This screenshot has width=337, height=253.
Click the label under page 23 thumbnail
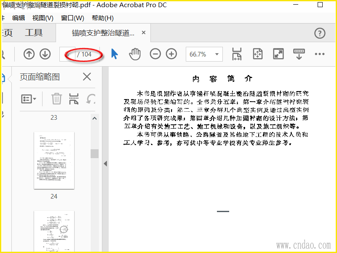[54, 118]
